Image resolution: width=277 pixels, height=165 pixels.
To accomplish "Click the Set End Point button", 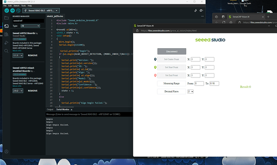I will pyautogui.click(x=171, y=75).
